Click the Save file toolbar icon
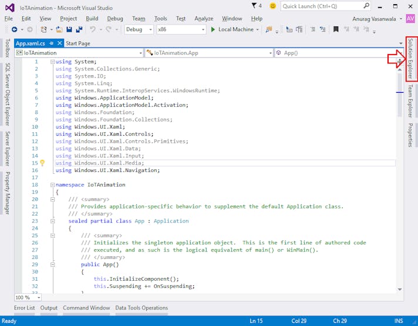418x326 pixels. [69, 29]
